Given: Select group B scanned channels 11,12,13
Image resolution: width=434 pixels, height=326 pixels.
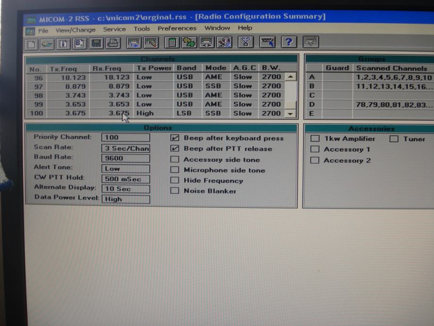Looking at the screenshot, I should pyautogui.click(x=394, y=86).
